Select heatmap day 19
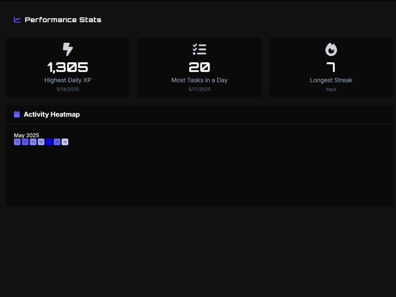The image size is (396, 297). pos(65,142)
